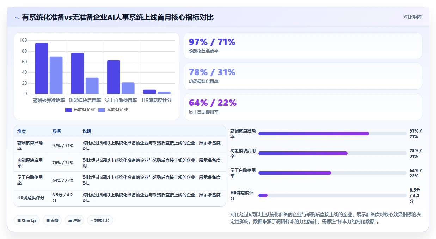436x239 pixels.
Task: Click the 表格 tag button
Action: click(x=53, y=220)
